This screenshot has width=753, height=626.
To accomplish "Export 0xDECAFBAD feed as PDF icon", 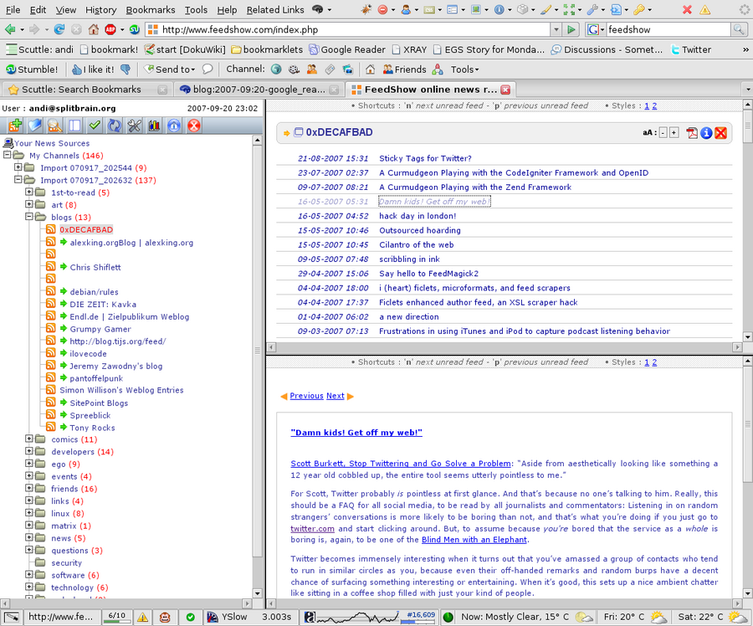I will pos(692,133).
